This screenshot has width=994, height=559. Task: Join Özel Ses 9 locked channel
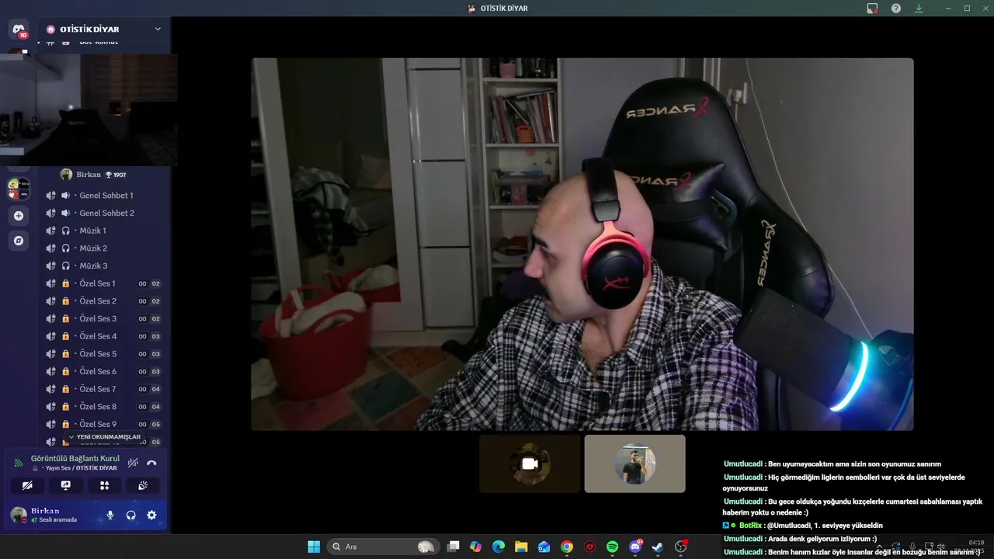tap(103, 424)
